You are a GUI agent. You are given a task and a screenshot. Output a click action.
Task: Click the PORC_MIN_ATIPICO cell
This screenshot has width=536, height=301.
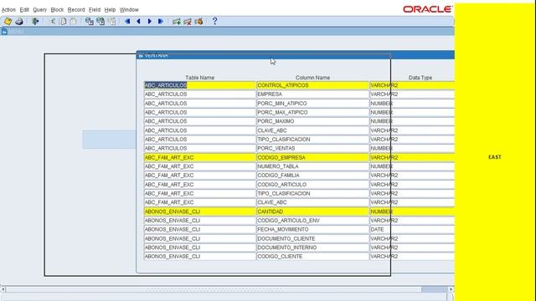312,104
